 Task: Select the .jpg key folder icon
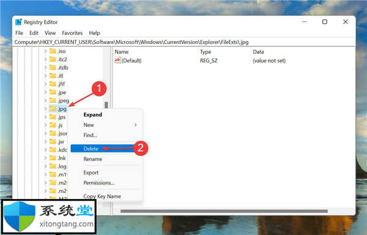[x=53, y=108]
